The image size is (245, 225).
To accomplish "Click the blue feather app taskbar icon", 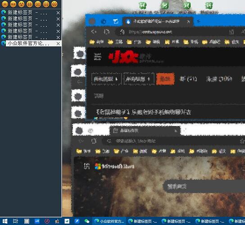I will 77,221.
